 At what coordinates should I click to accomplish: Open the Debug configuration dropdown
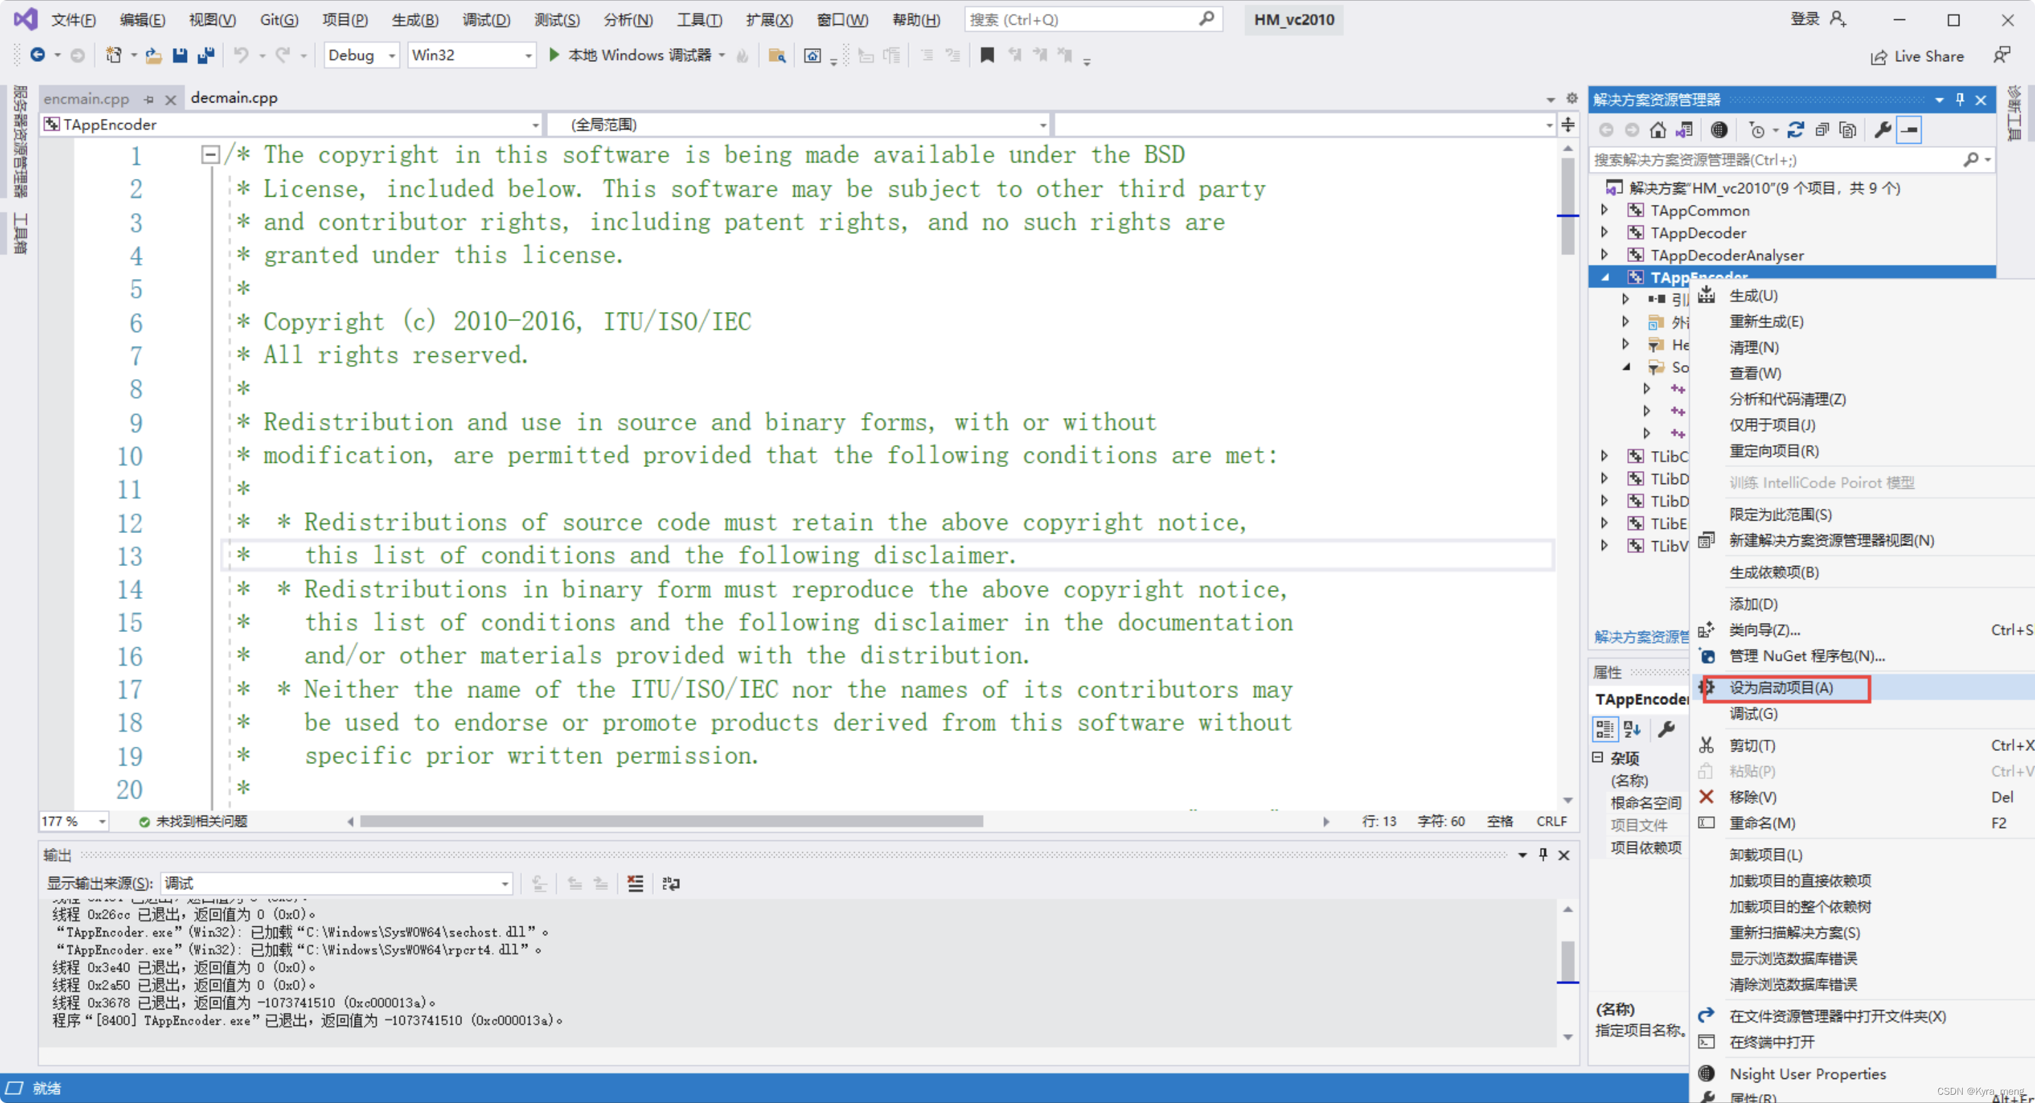pyautogui.click(x=391, y=55)
